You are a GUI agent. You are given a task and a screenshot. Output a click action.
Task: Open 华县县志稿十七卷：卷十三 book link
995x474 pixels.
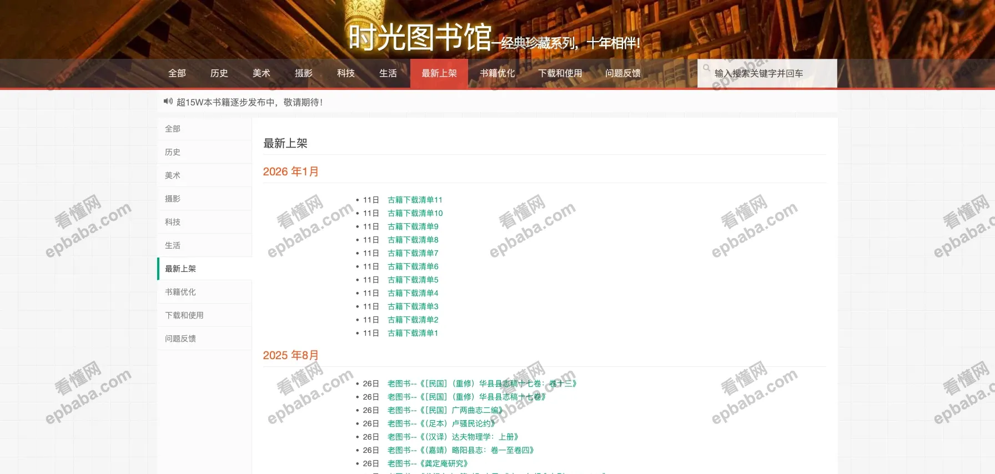483,384
